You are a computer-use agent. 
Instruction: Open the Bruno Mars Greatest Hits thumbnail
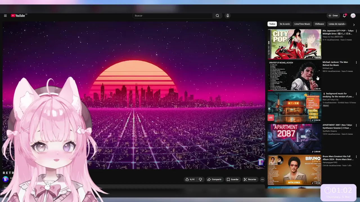294,170
